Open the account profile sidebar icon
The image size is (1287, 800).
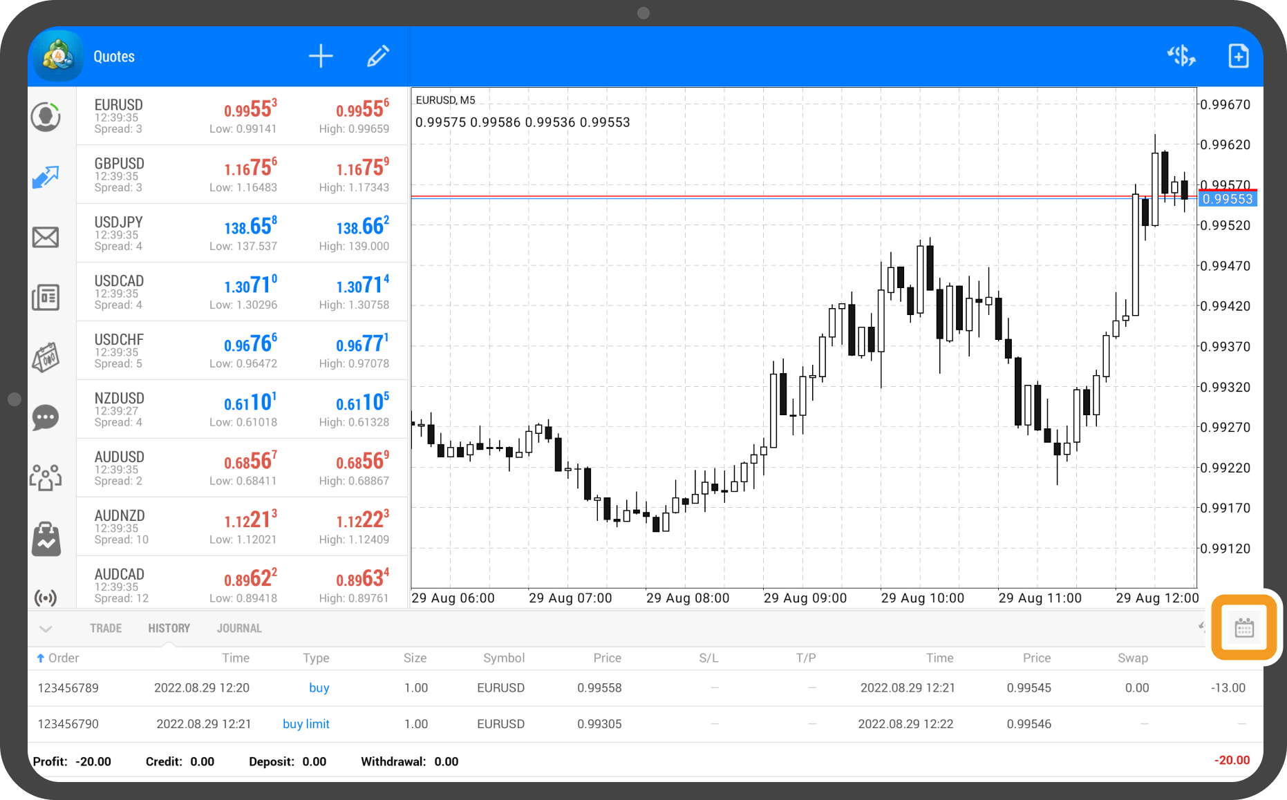pyautogui.click(x=46, y=117)
